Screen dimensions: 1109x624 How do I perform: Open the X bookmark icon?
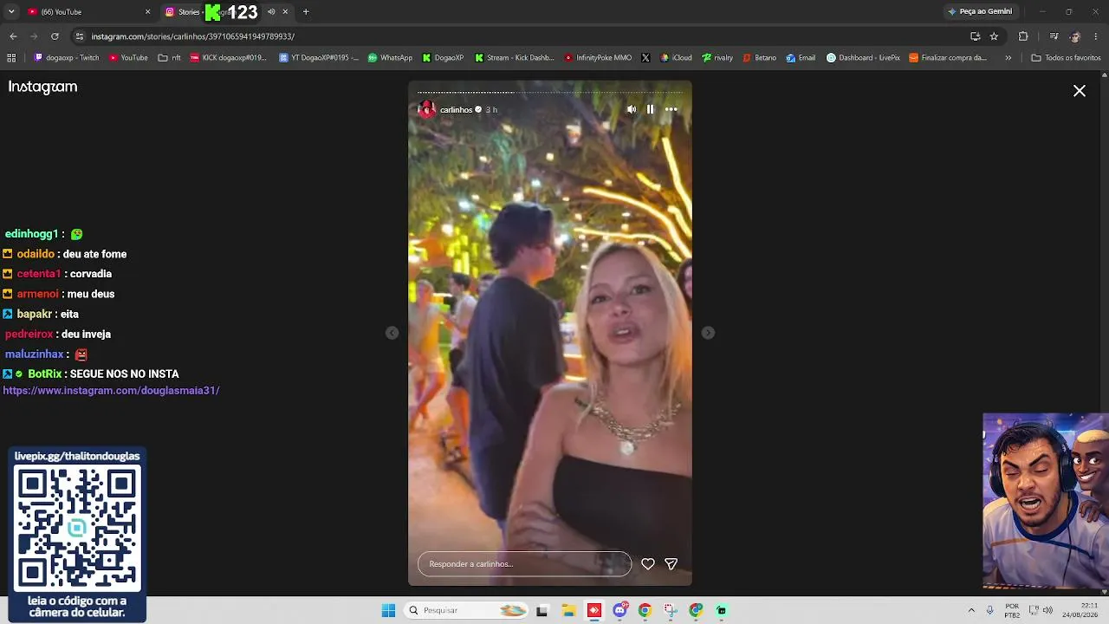[645, 58]
